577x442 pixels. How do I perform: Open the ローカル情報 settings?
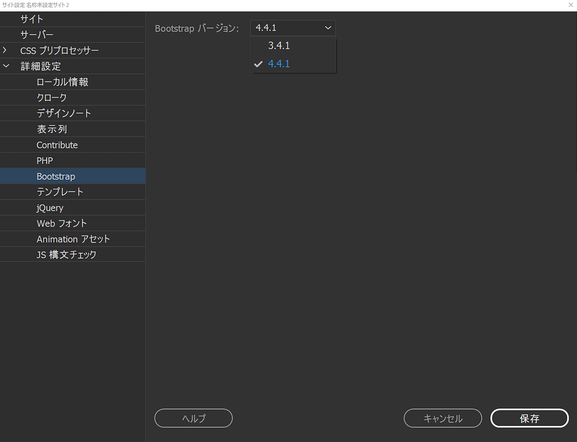point(62,82)
